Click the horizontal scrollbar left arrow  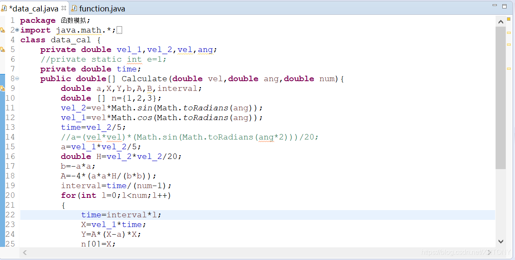(x=25, y=252)
